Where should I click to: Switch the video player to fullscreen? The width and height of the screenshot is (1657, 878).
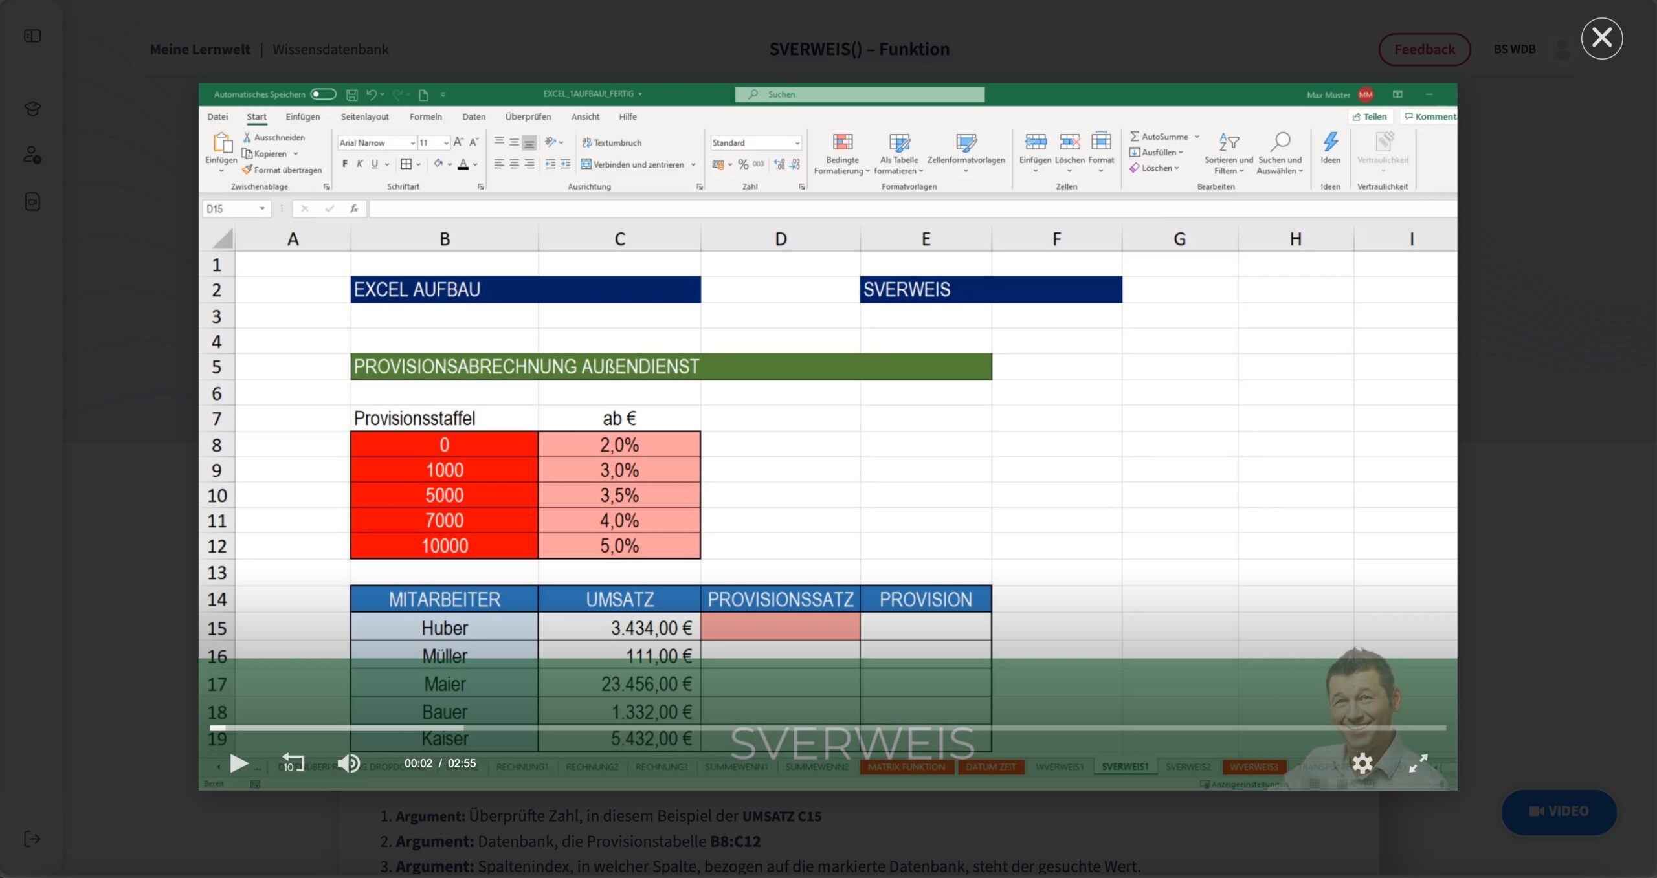coord(1418,763)
